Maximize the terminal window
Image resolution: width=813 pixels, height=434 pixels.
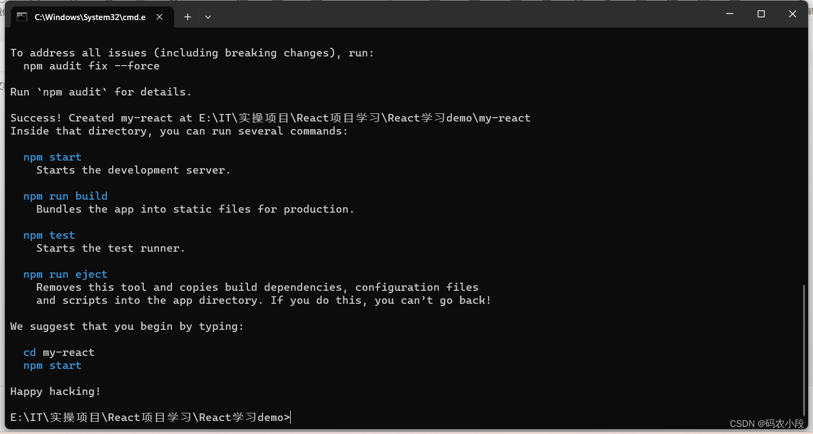[761, 14]
